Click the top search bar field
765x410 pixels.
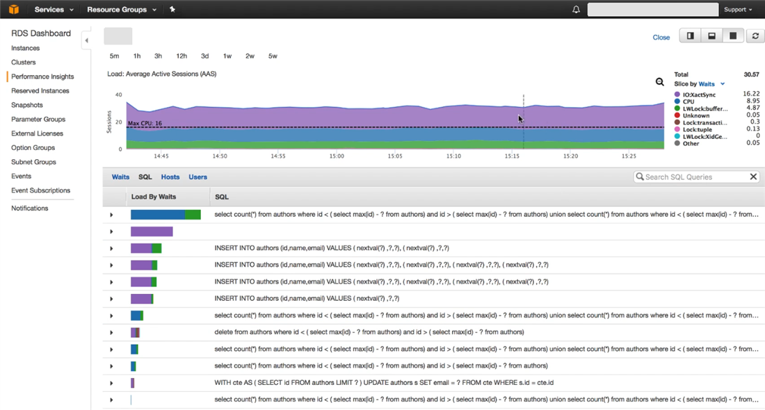click(653, 9)
